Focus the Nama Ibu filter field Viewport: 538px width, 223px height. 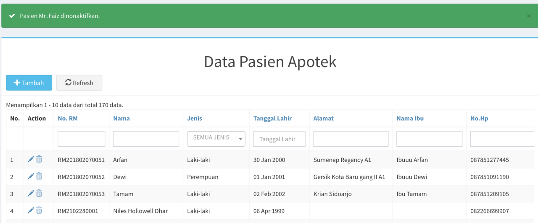pos(430,139)
